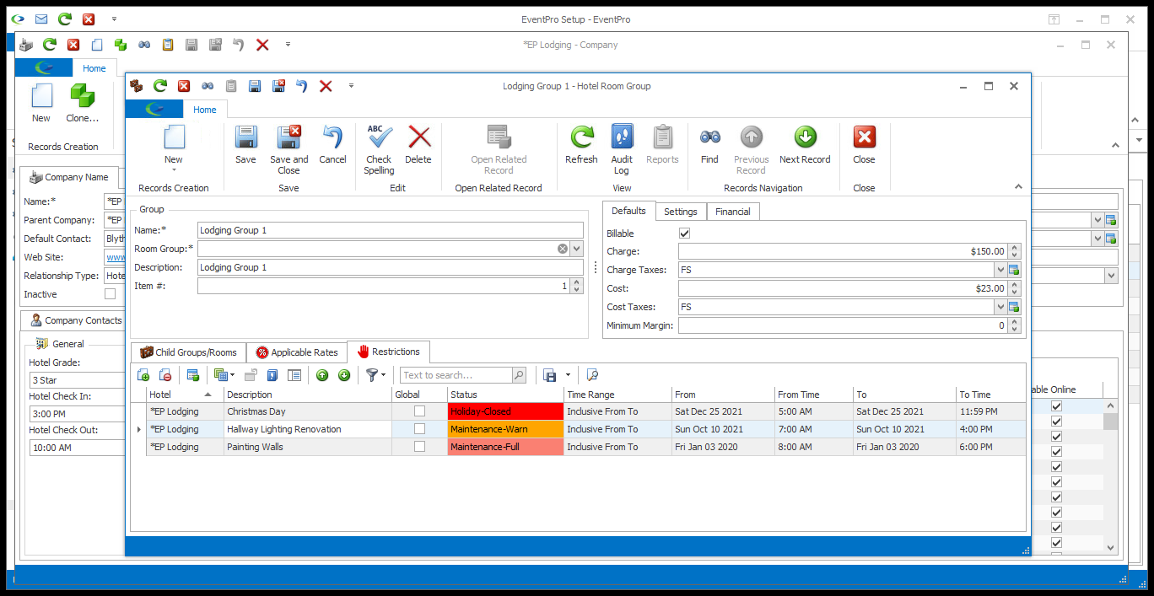Click clipboard icon in EP Lodging quick toolbar
The height and width of the screenshot is (596, 1154).
pos(168,45)
